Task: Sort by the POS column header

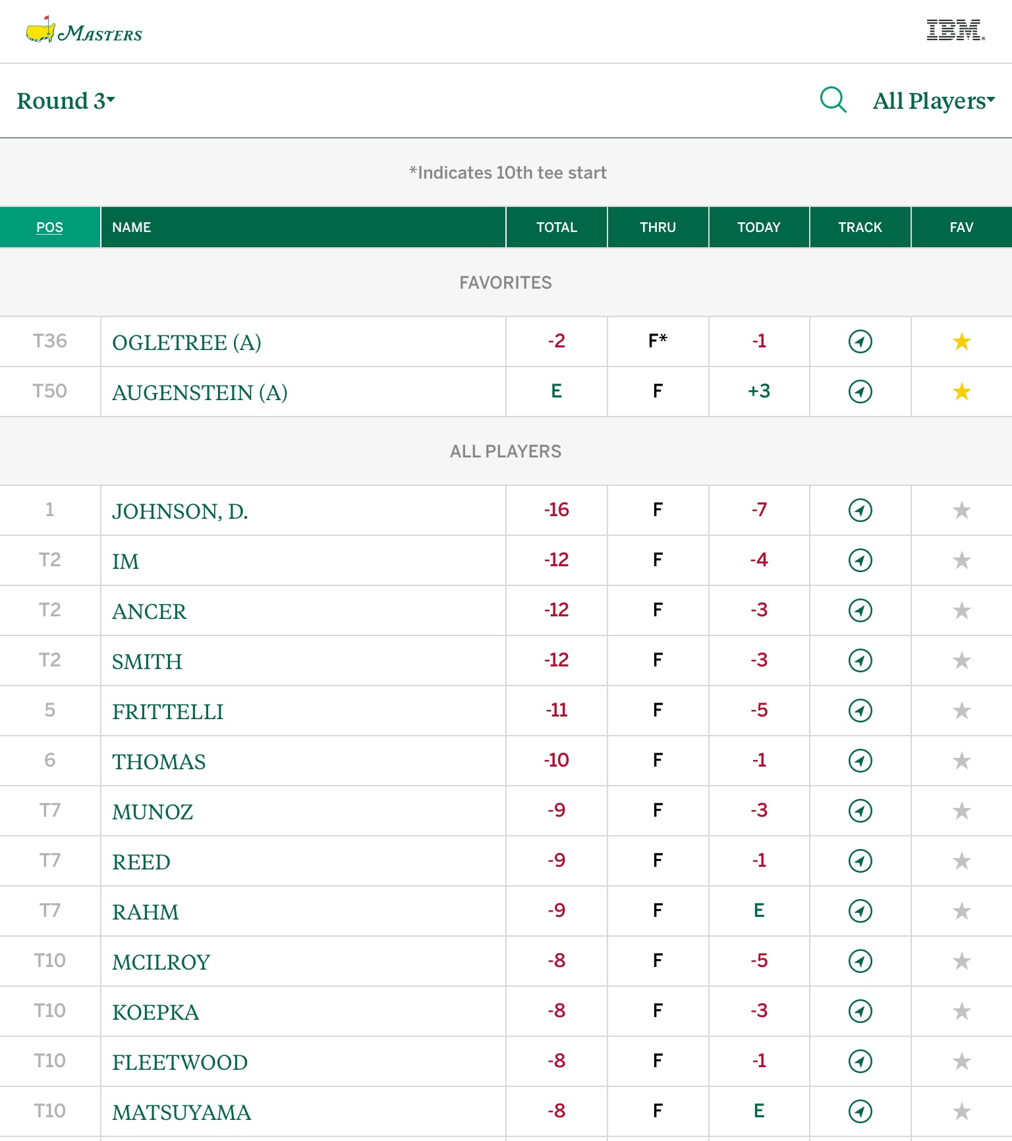Action: click(x=49, y=227)
